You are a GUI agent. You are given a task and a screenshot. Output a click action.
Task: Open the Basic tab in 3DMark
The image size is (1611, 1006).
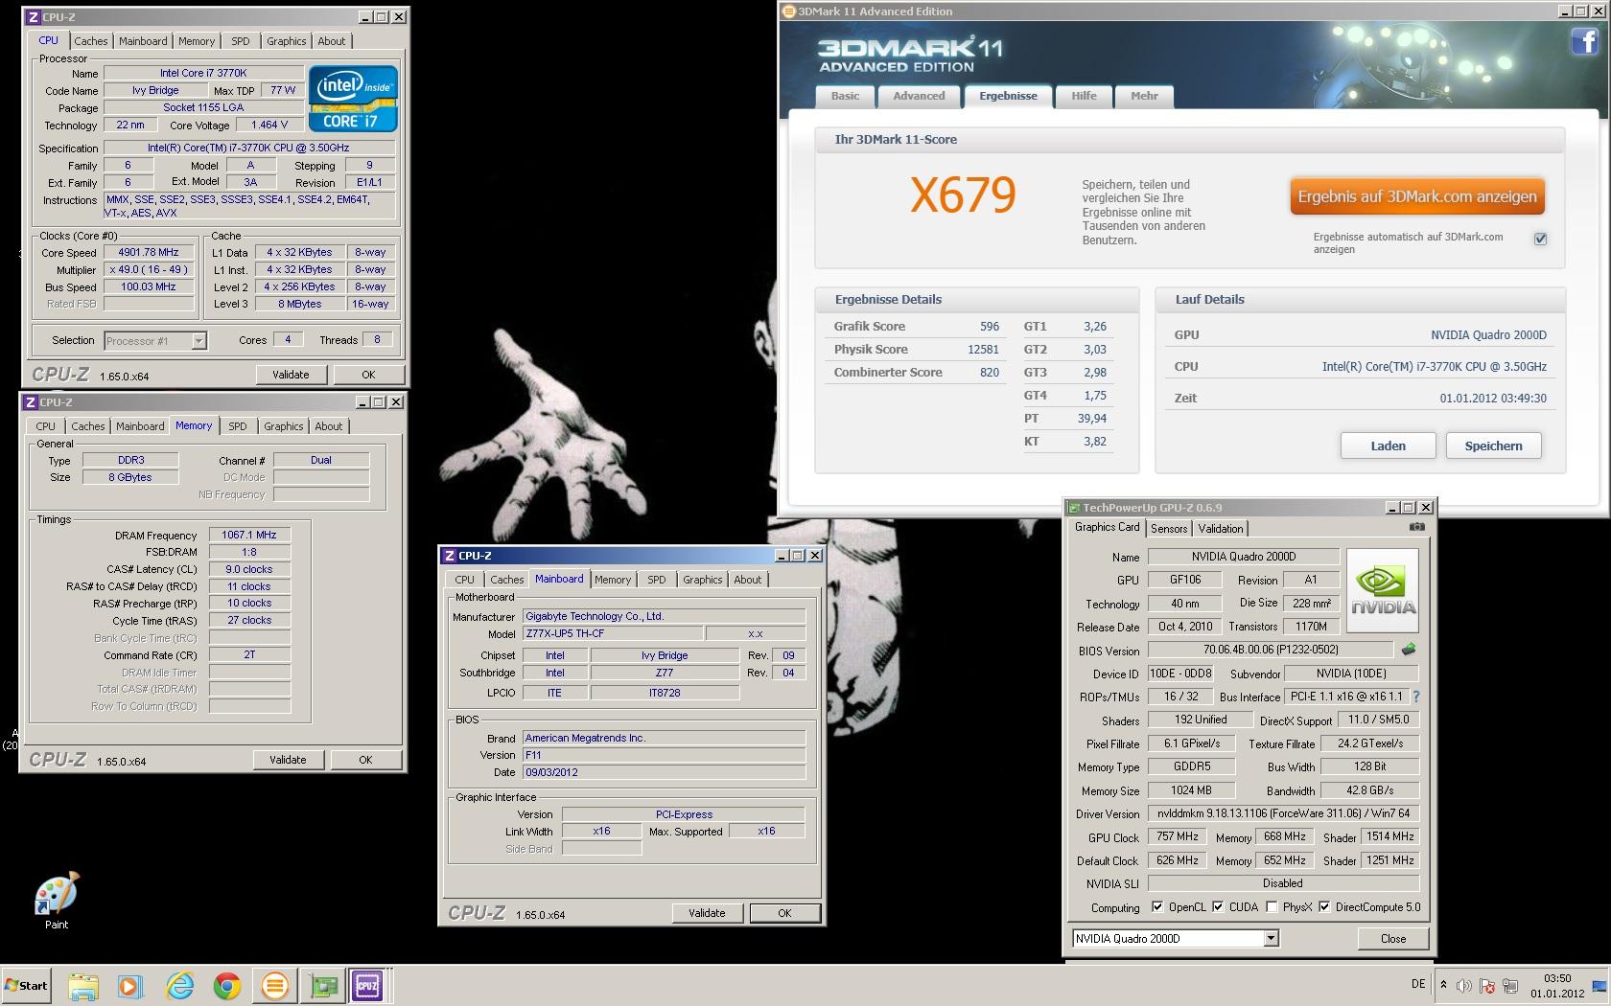point(845,96)
